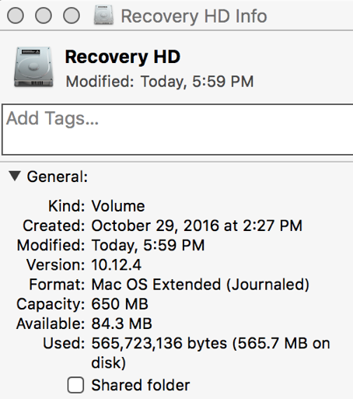
Task: Click the General section label
Action: [x=58, y=177]
